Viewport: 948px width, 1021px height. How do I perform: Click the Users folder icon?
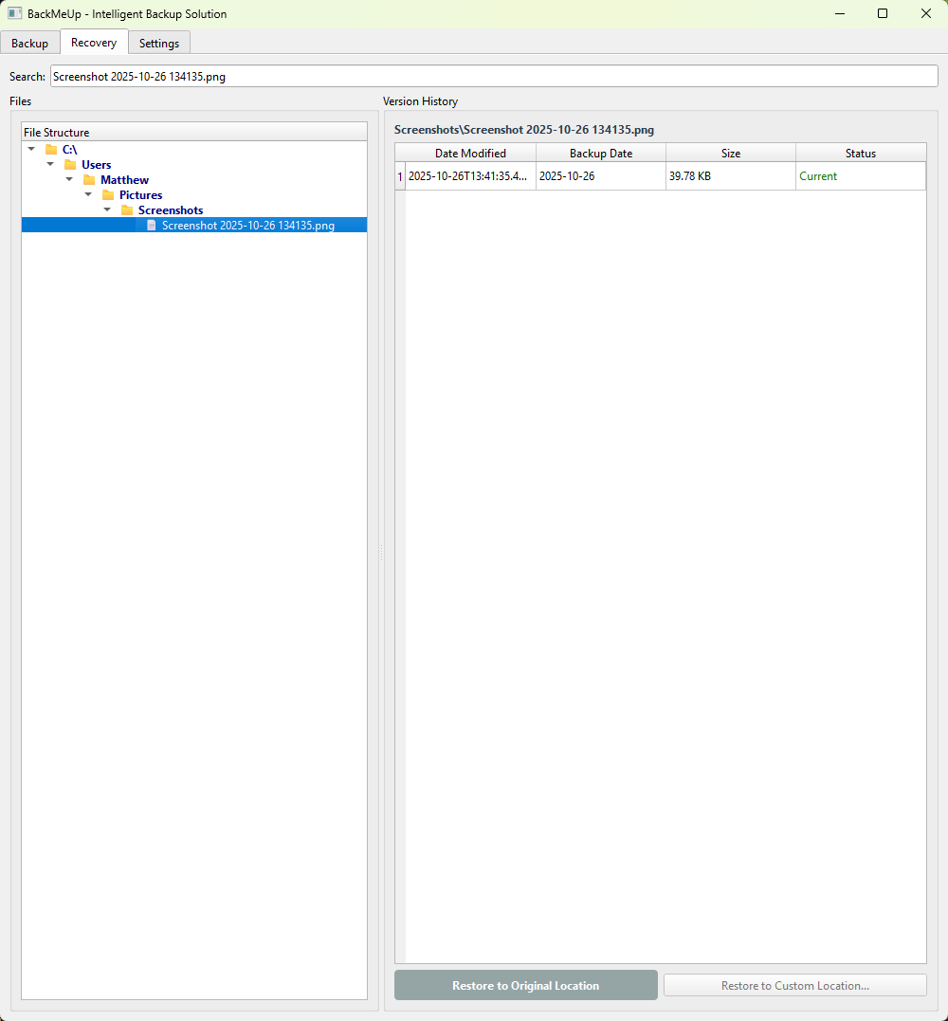[x=70, y=164]
